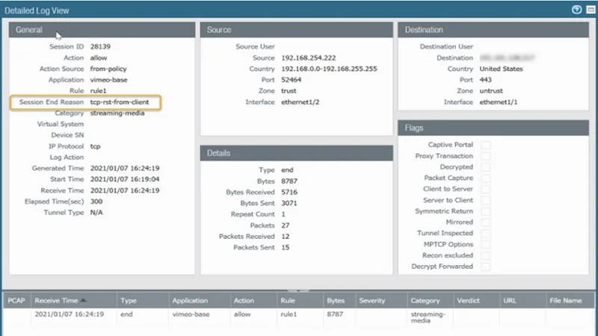Click the Session End Reason value tcp-rst-from-client
Viewport: 598px width, 336px height.
pyautogui.click(x=120, y=102)
